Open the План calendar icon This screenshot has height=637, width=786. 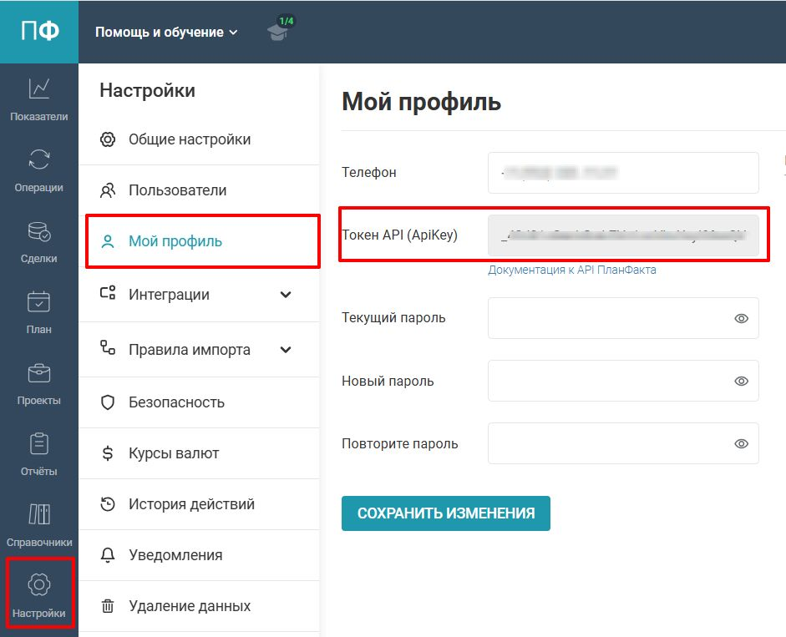[39, 301]
